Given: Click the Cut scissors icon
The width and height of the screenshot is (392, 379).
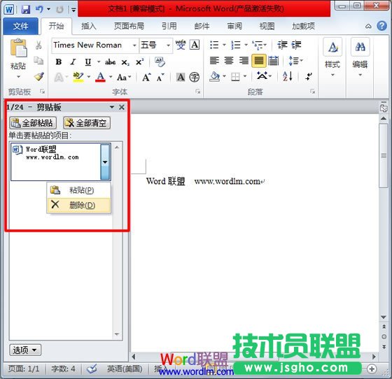Looking at the screenshot, I should pyautogui.click(x=38, y=45).
